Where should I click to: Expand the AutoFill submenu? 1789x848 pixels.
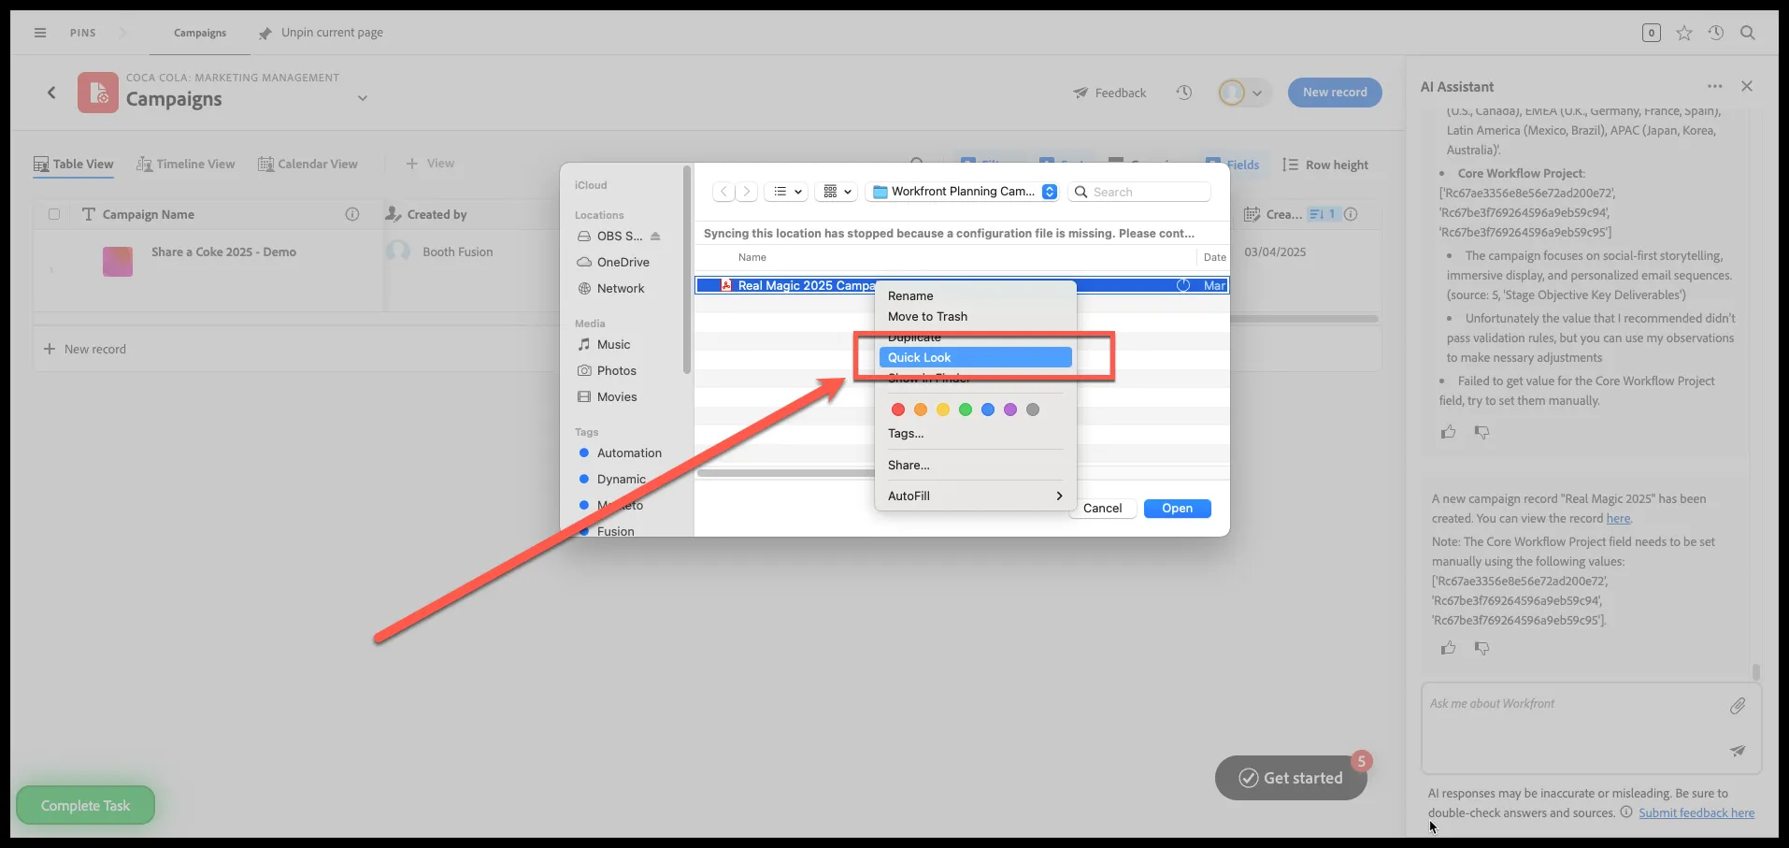coord(975,496)
